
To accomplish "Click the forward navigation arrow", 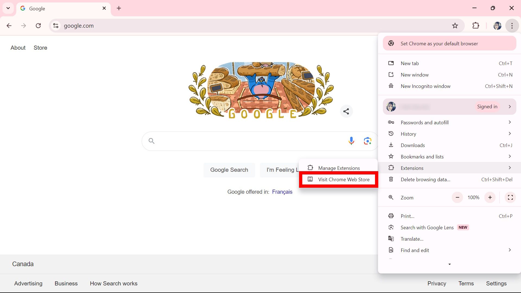I will point(24,26).
